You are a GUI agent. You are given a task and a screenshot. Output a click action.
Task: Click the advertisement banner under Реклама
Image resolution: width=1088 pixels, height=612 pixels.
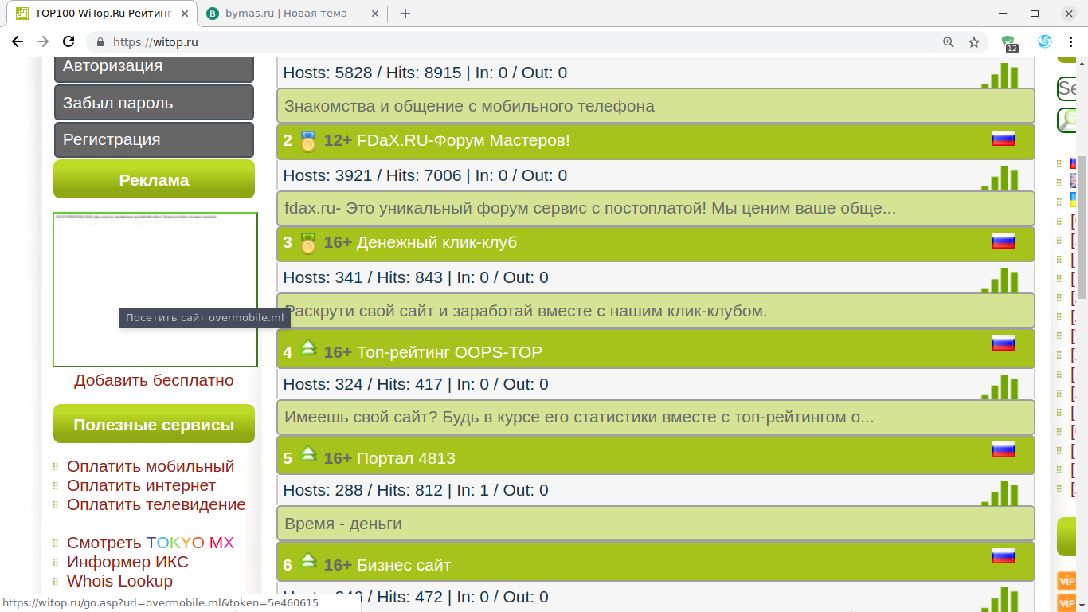[x=155, y=288]
